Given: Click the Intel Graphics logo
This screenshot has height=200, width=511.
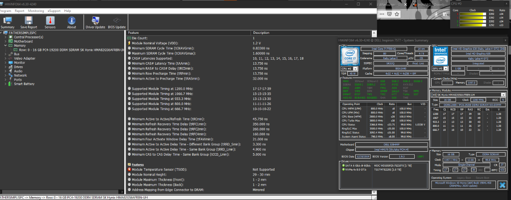Looking at the screenshot, I should (x=441, y=57).
